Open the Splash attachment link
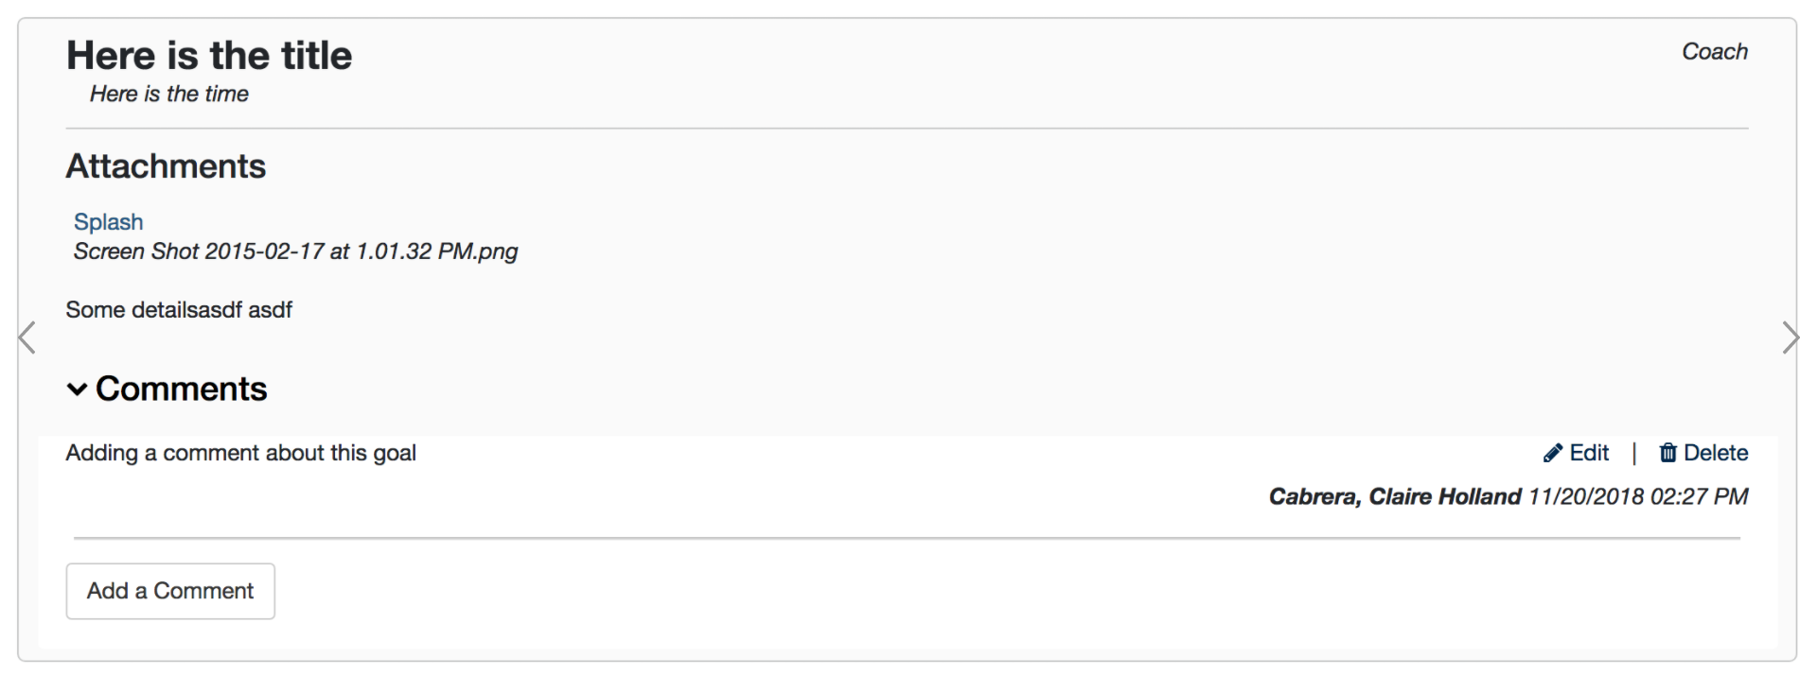Image resolution: width=1817 pixels, height=675 pixels. pos(109,222)
